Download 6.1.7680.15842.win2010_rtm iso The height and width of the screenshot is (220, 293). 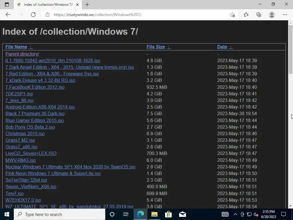pyautogui.click(x=53, y=61)
